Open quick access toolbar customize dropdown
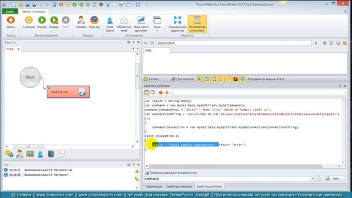The image size is (352, 198). pos(147,4)
